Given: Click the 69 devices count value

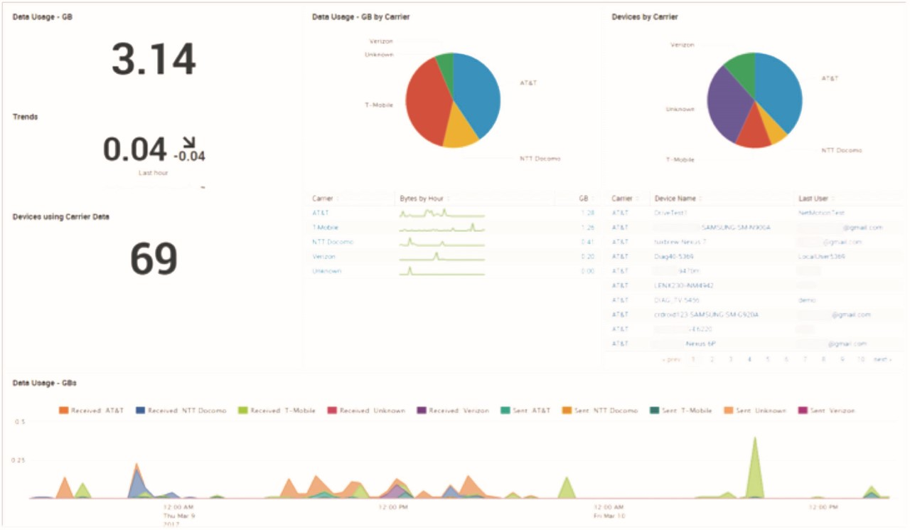Looking at the screenshot, I should [x=154, y=259].
